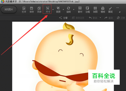Expand the 裁剪 dropdown arrow

64,10
